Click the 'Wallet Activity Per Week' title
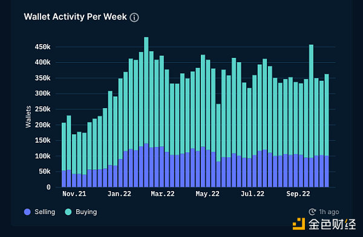 click(75, 17)
